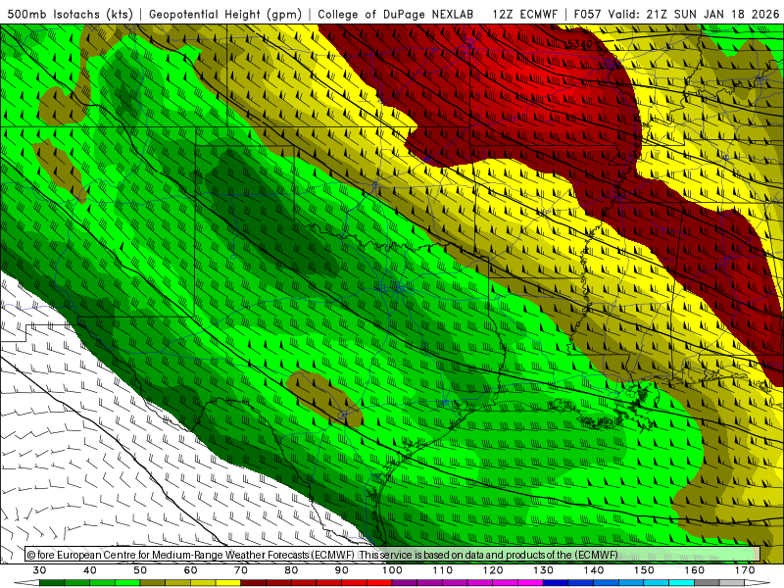Click the "F057" forecast hour text

[587, 15]
